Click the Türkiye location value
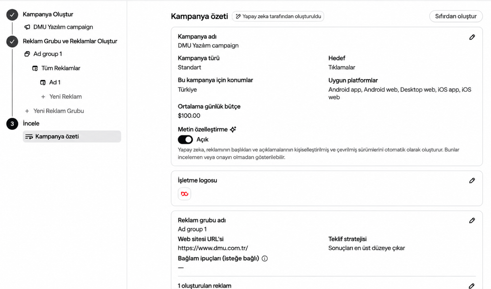 (187, 89)
